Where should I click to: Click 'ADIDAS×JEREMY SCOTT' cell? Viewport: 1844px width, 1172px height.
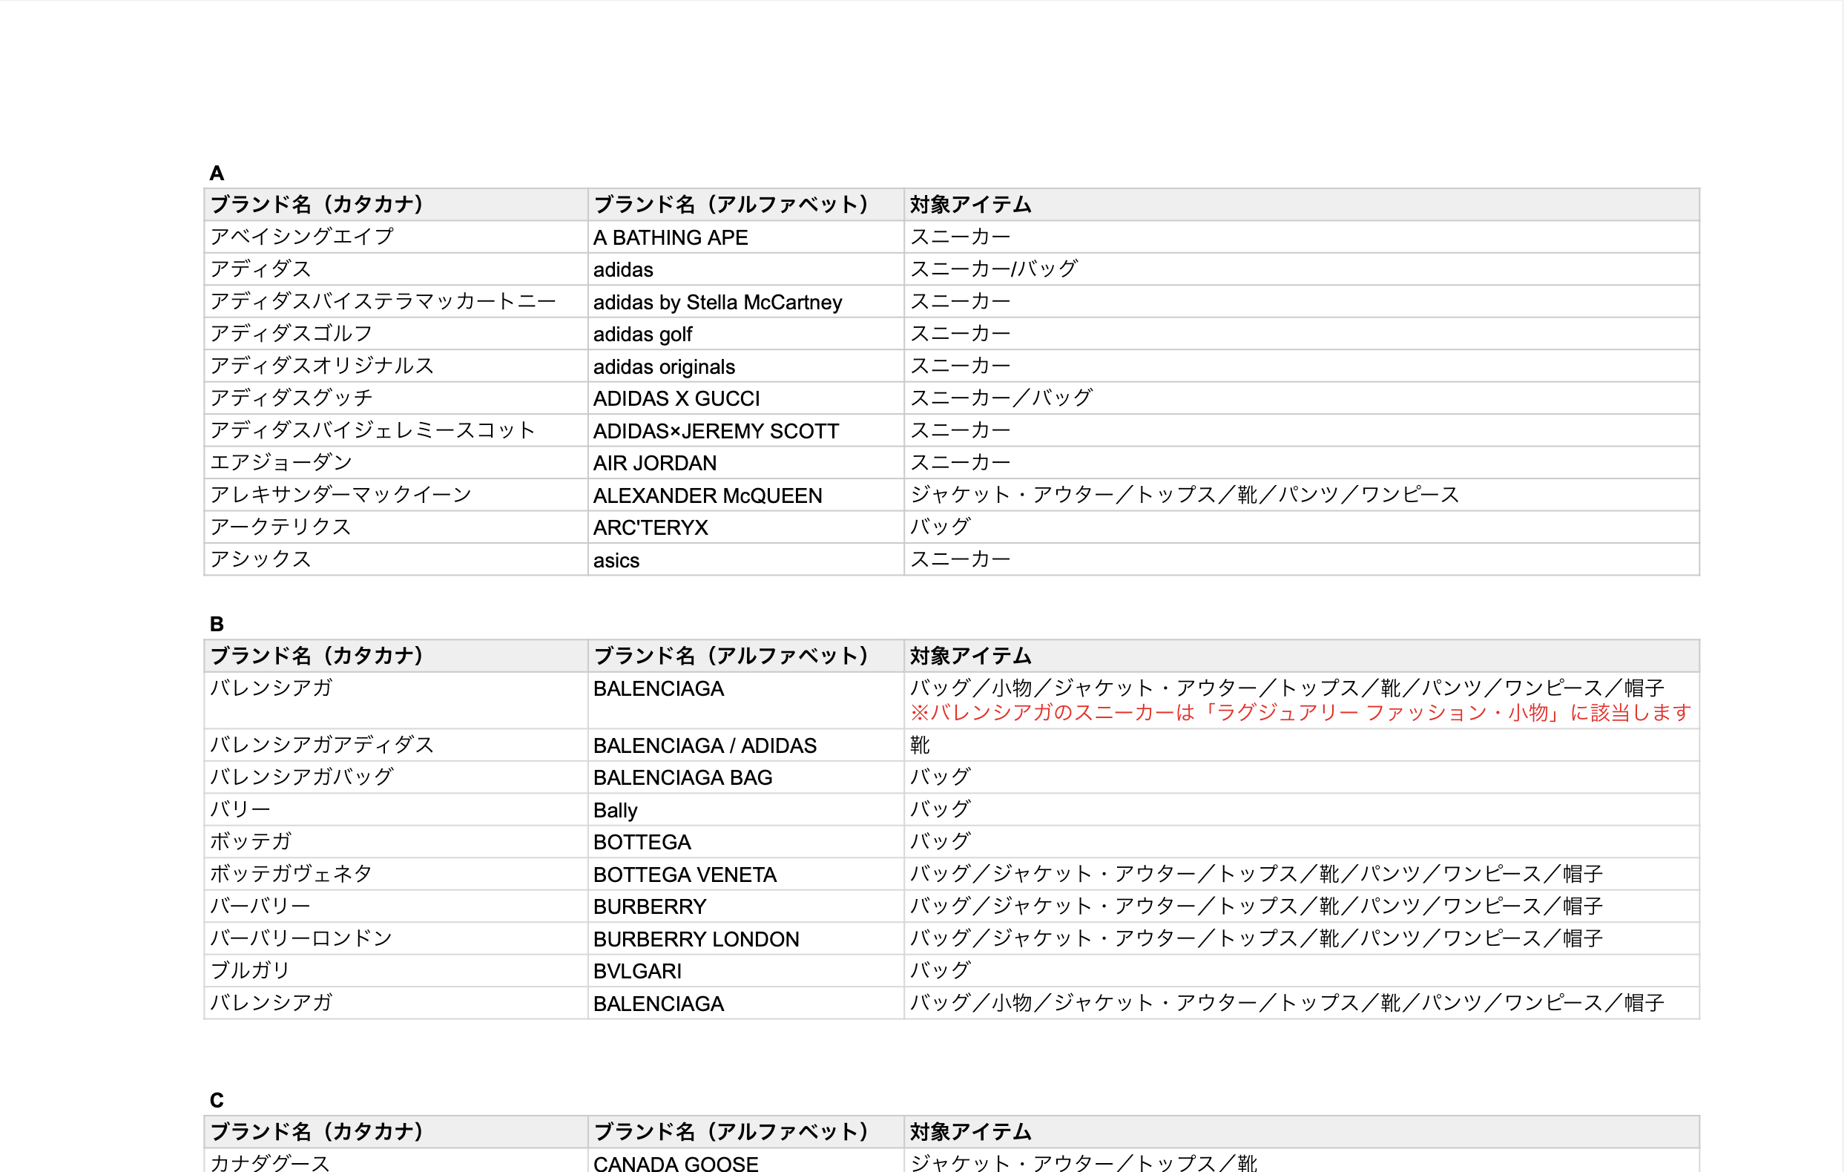745,429
